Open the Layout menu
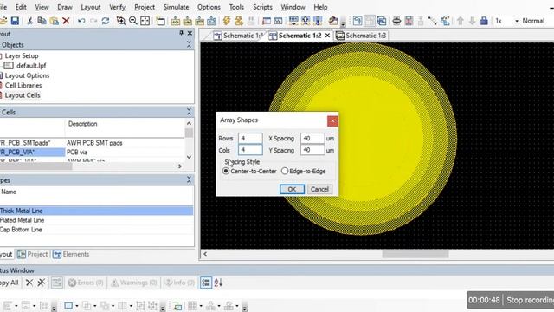554x312 pixels. tap(90, 7)
